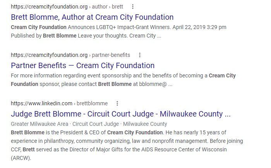Click the "April 22, 2019 3:29 pm" date text
Image resolution: width=271 pixels, height=168 pixels.
[199, 27]
